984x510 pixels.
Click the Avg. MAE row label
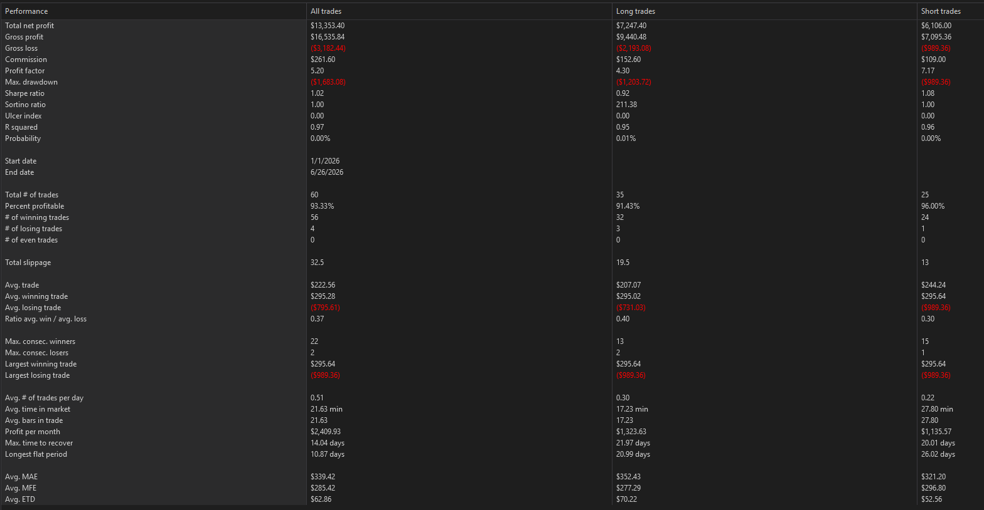(21, 477)
